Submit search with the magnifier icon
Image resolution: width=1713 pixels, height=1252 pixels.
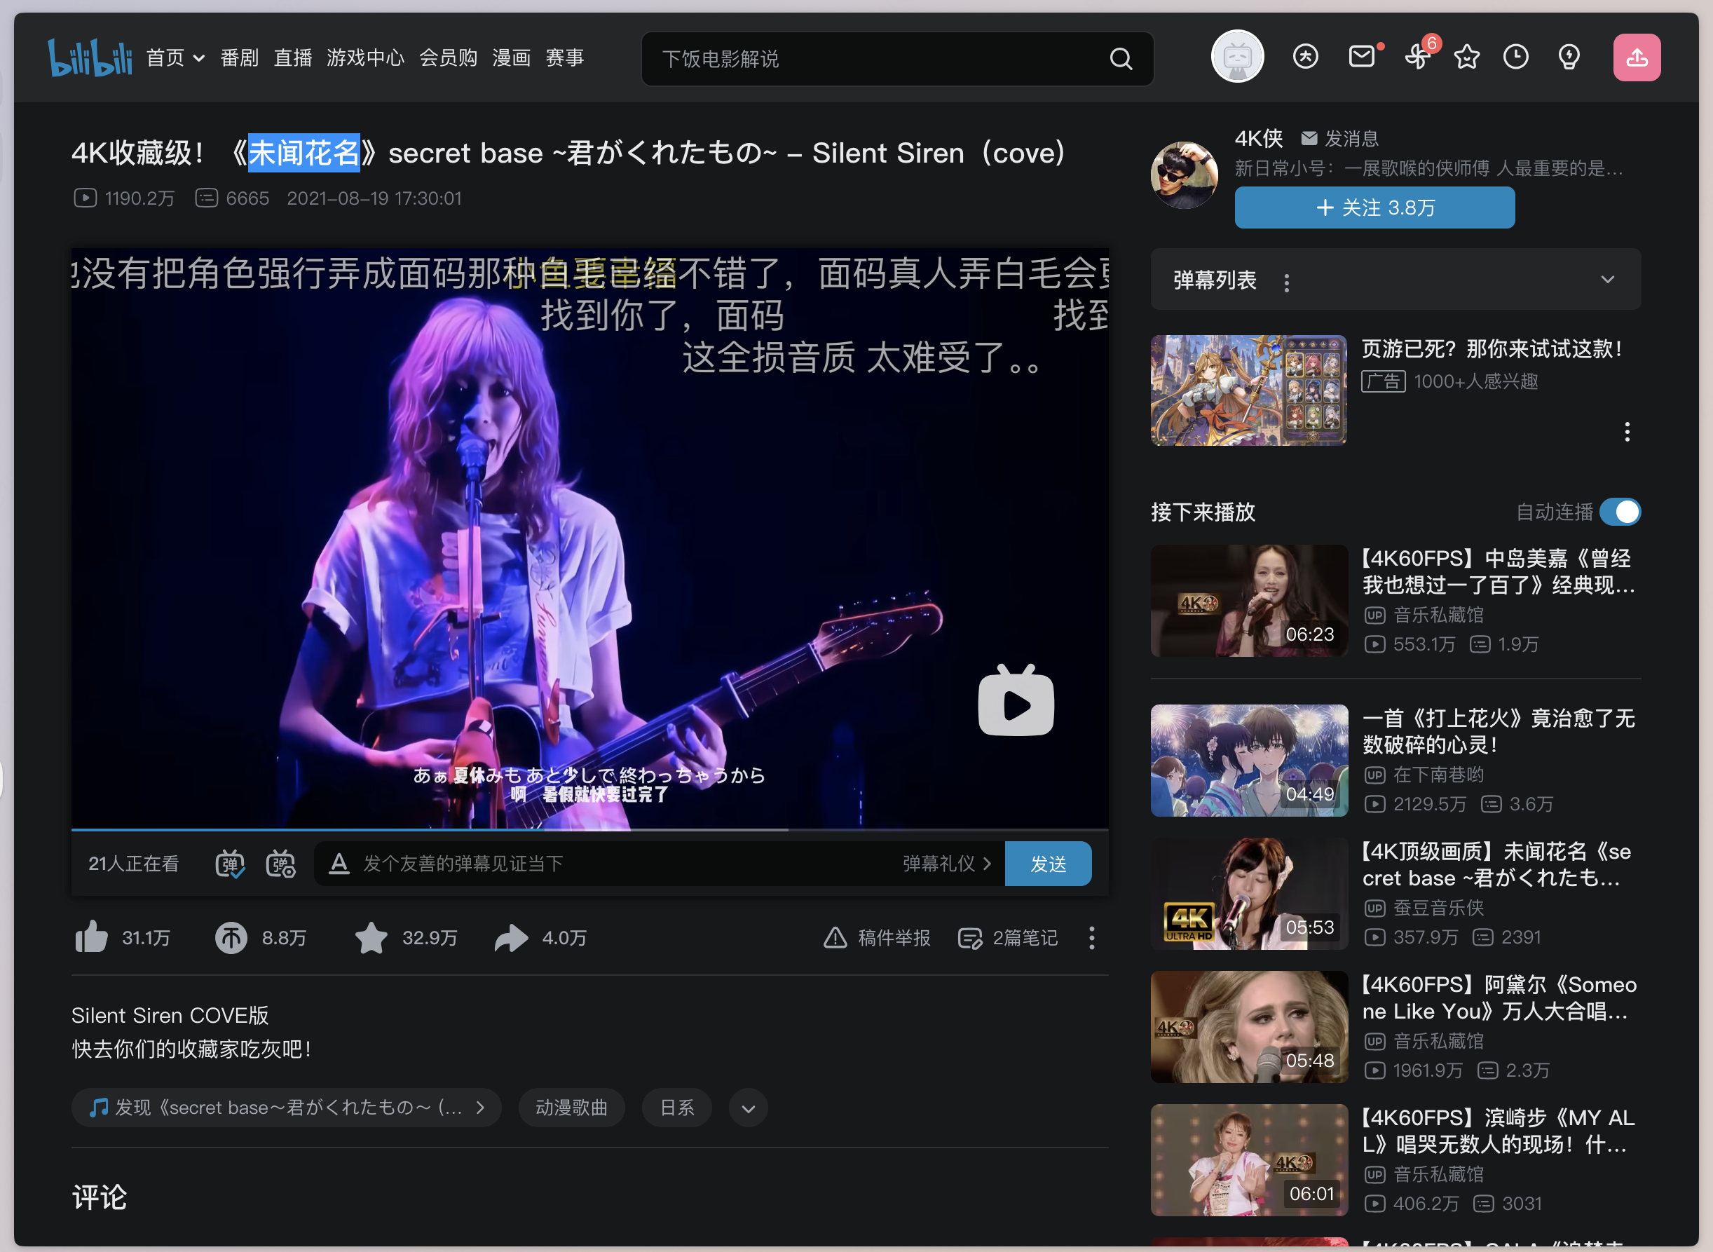[1121, 58]
